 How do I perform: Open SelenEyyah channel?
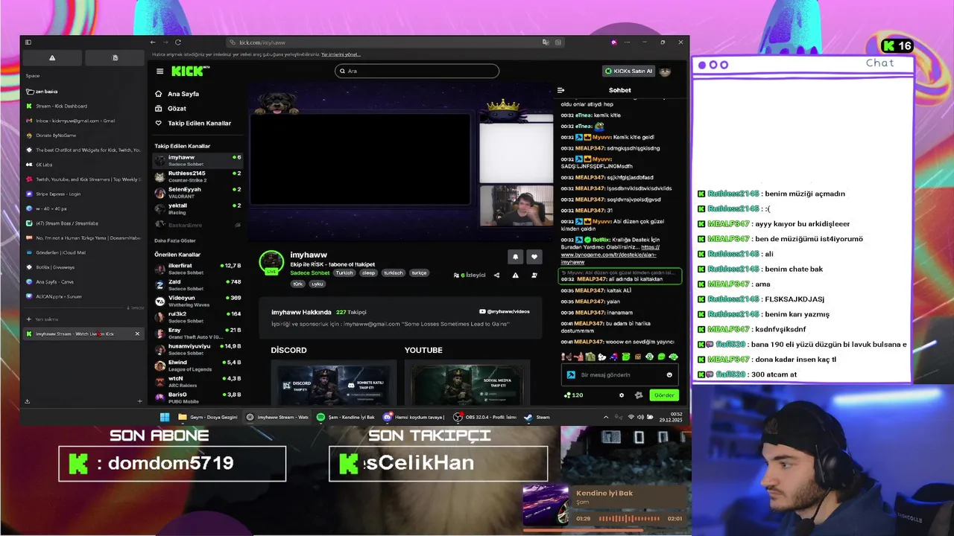click(198, 192)
